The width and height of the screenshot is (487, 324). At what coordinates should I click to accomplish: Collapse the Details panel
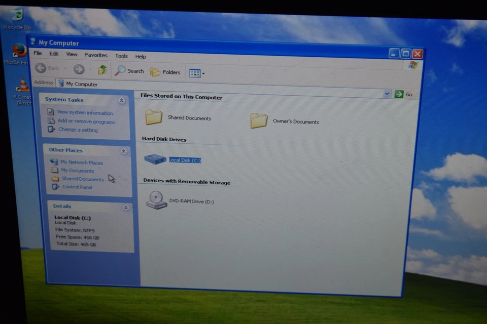(125, 207)
